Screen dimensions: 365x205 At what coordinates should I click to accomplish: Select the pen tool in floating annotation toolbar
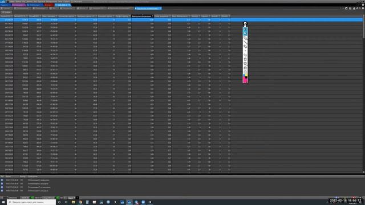click(245, 38)
